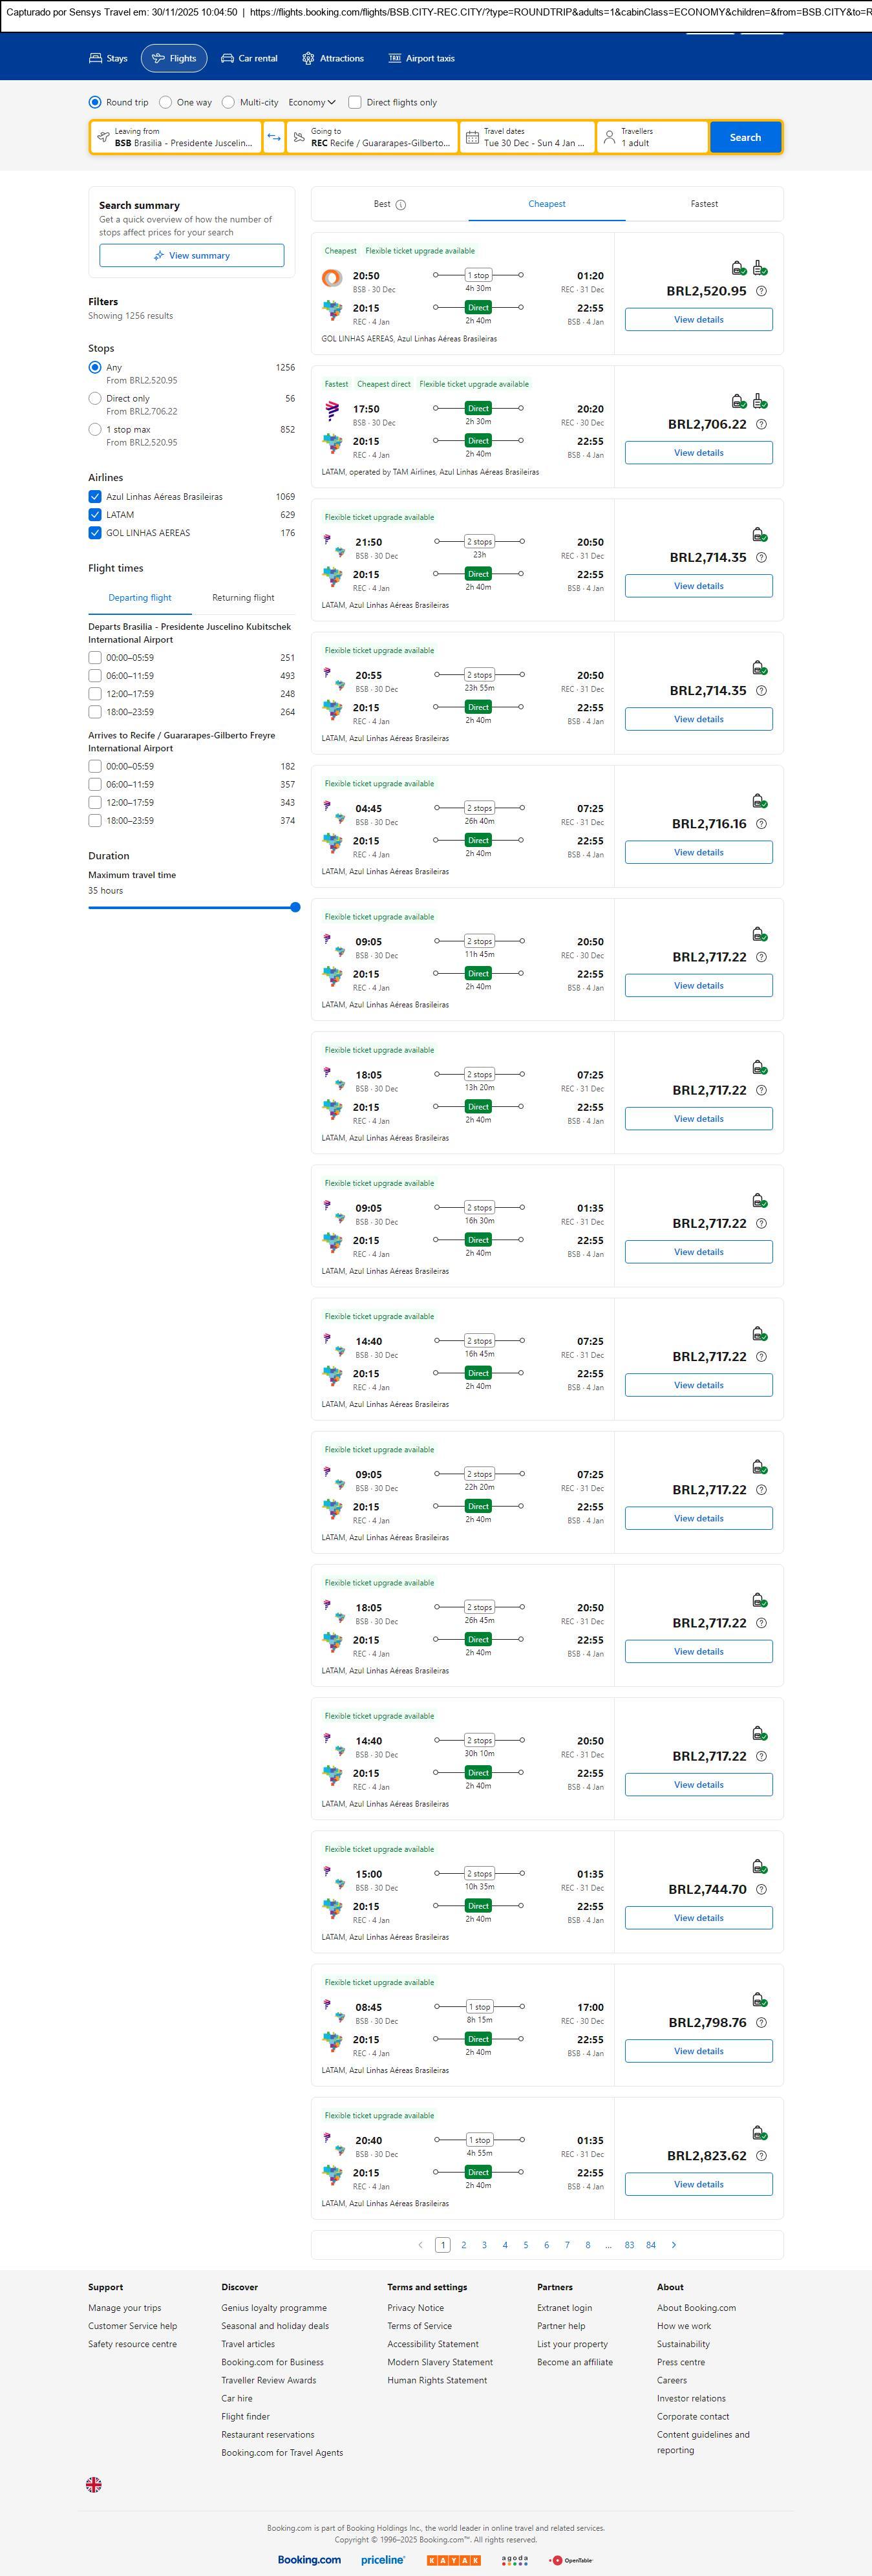Click the info icon beside the Best tab
Screen dimensions: 872x2576
click(x=401, y=205)
